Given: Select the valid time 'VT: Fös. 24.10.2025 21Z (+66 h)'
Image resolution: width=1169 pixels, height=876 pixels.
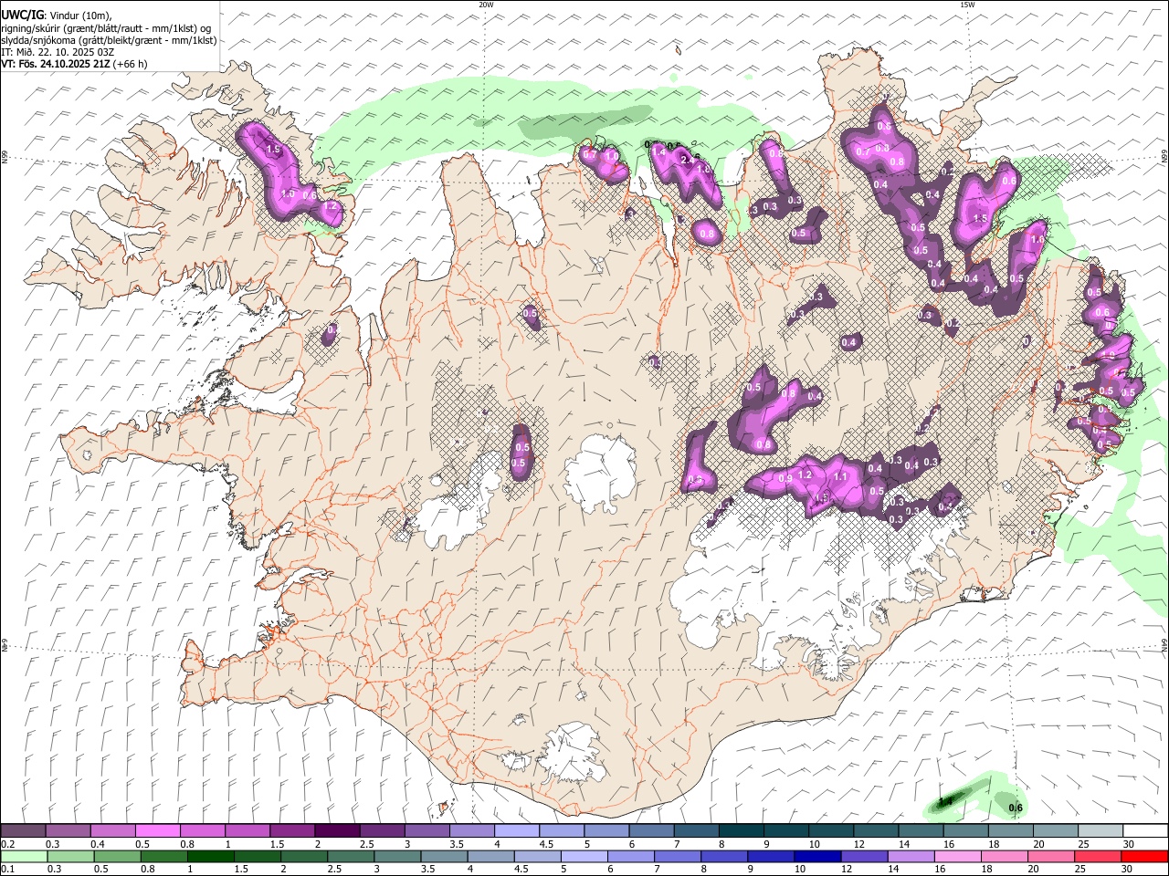Looking at the screenshot, I should (x=74, y=64).
